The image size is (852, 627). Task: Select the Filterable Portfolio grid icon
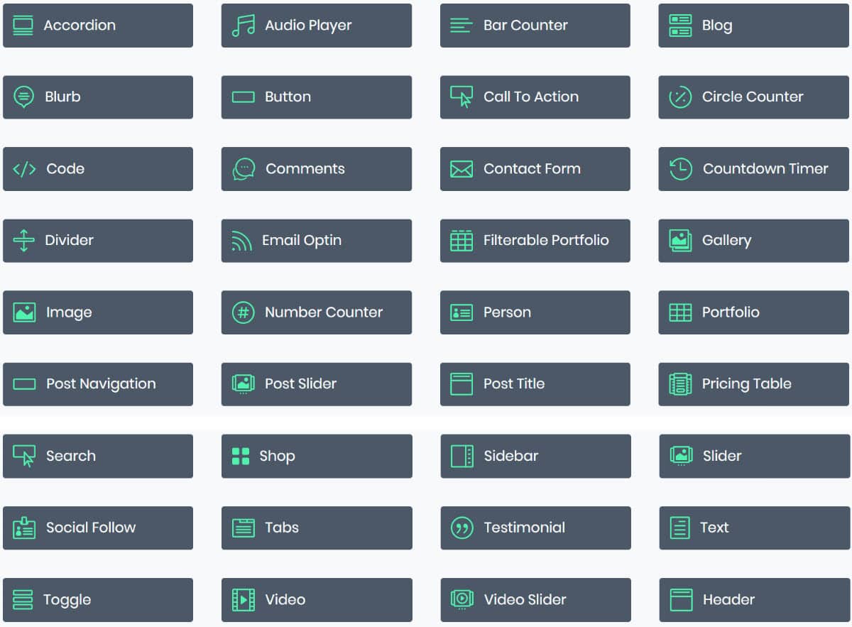tap(461, 241)
